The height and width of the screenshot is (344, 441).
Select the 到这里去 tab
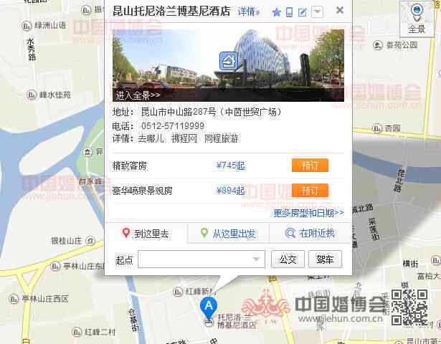tap(146, 233)
